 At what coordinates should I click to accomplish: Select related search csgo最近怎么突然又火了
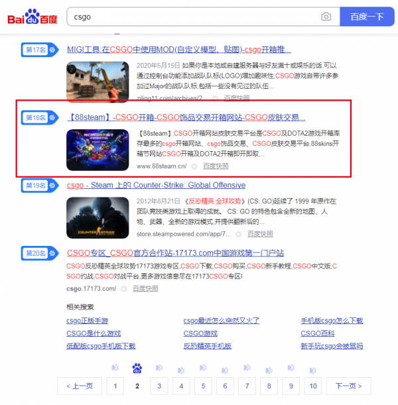click(222, 321)
